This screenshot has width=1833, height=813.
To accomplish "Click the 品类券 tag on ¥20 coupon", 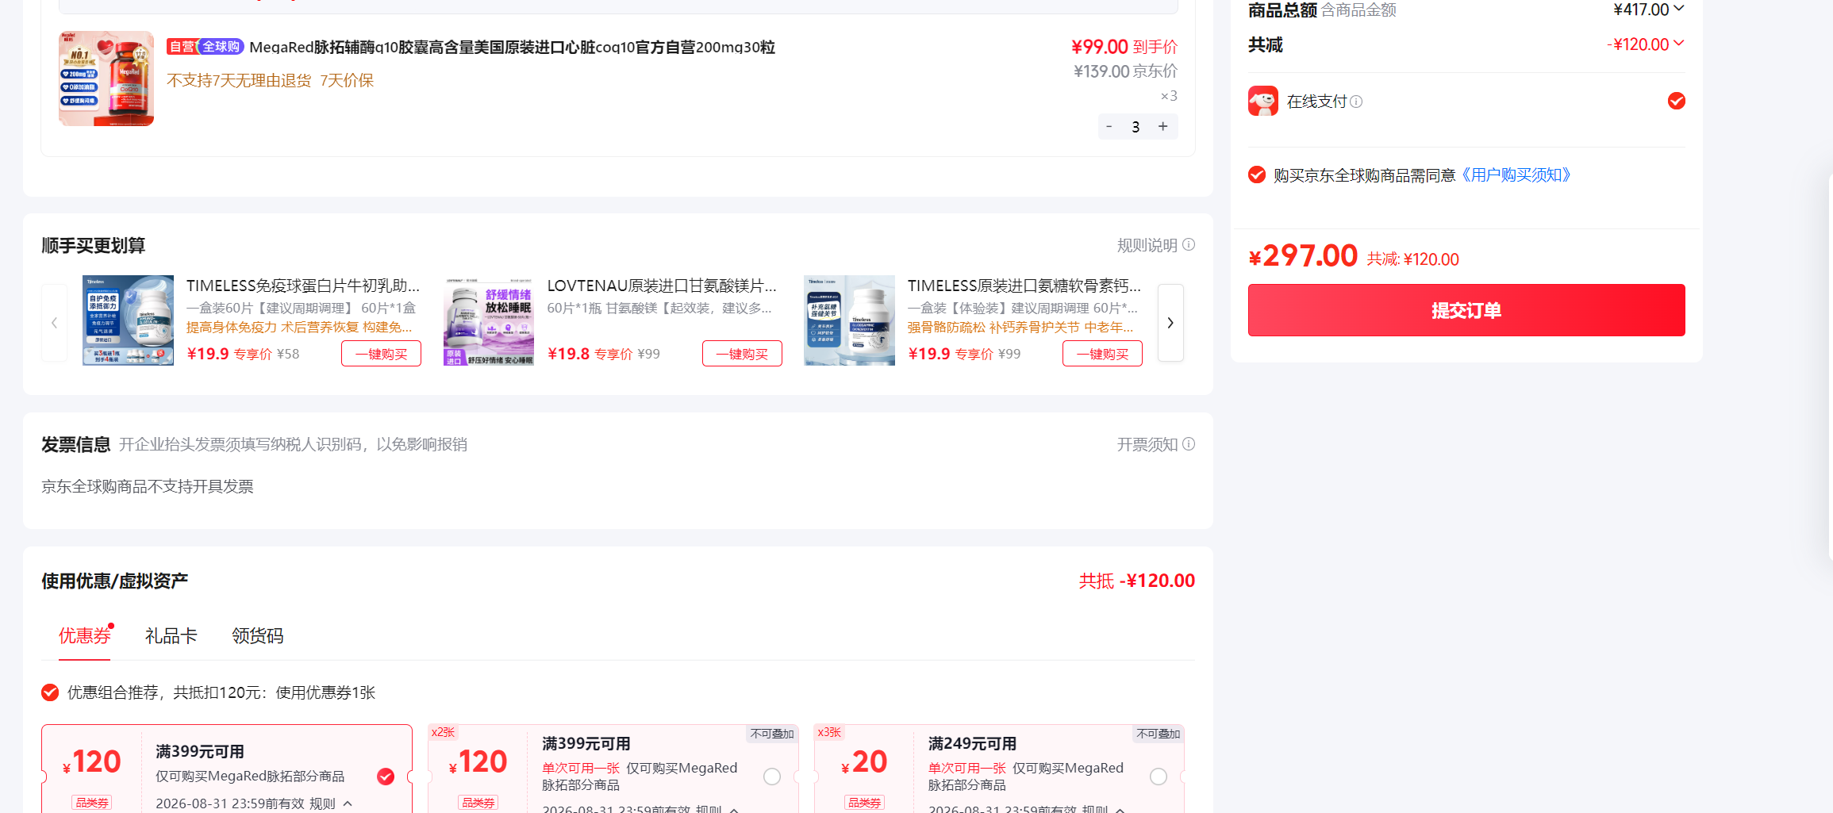I will point(864,803).
